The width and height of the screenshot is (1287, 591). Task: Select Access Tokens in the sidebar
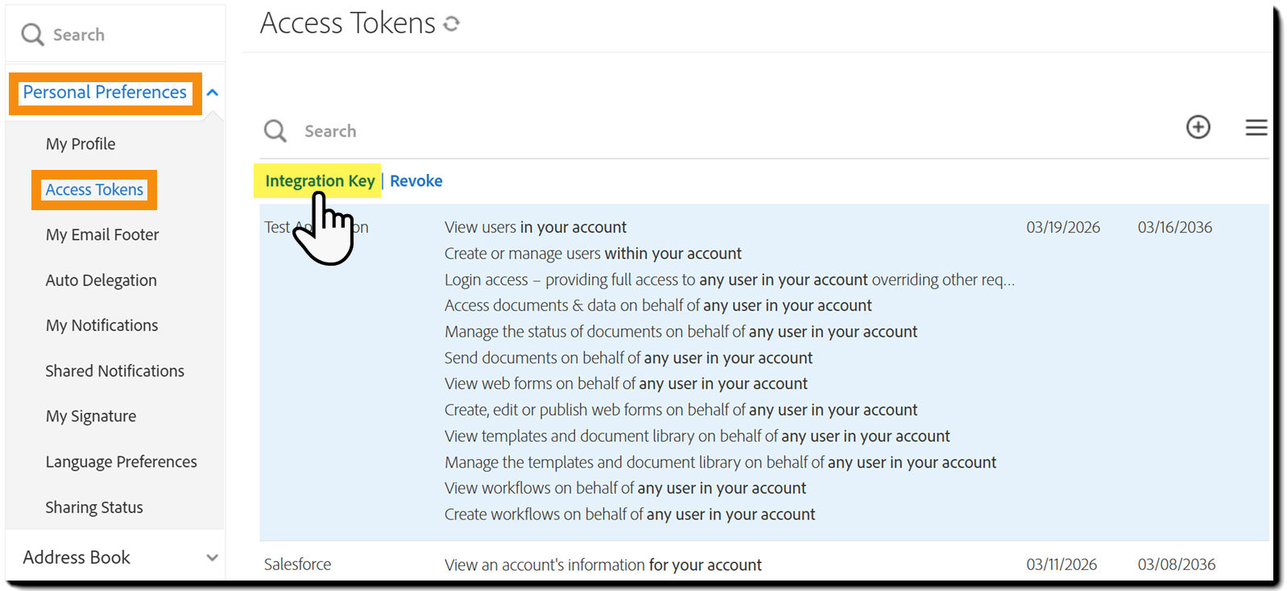(x=94, y=189)
